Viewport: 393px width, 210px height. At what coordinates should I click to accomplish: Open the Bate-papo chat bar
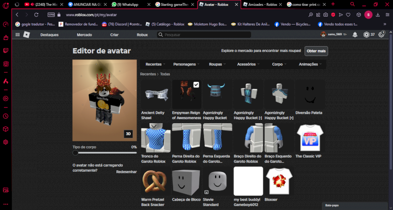click(x=355, y=206)
